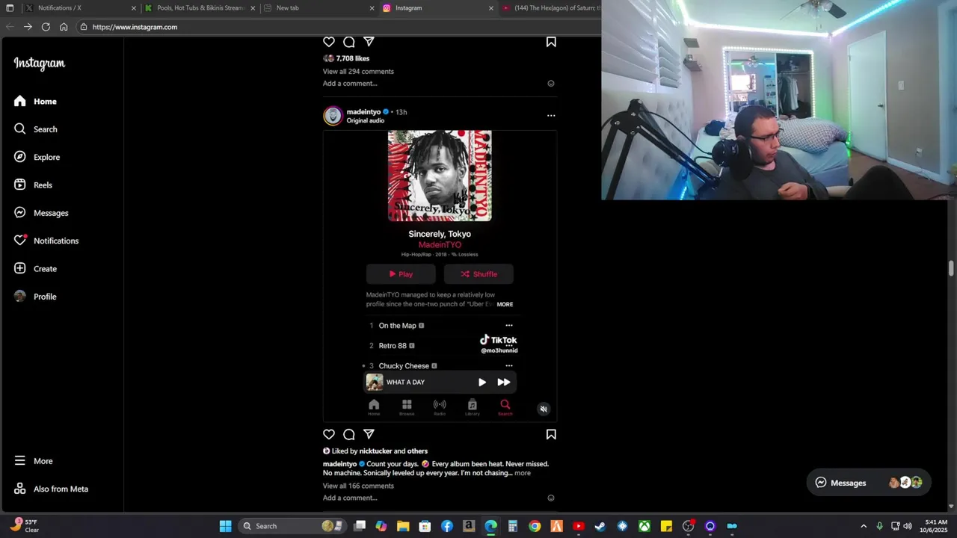Bookmark the post with 7,708 likes

[551, 42]
